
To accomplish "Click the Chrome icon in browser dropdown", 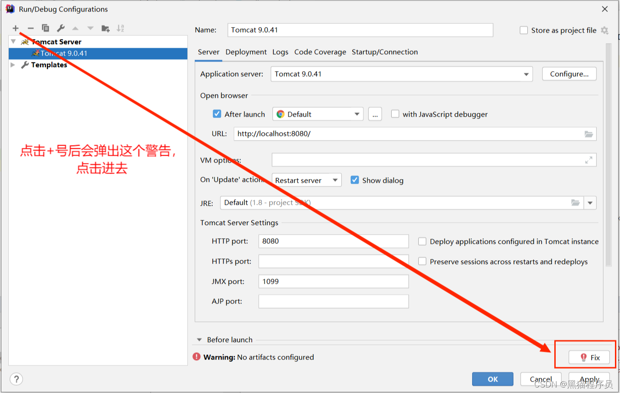I will 281,114.
